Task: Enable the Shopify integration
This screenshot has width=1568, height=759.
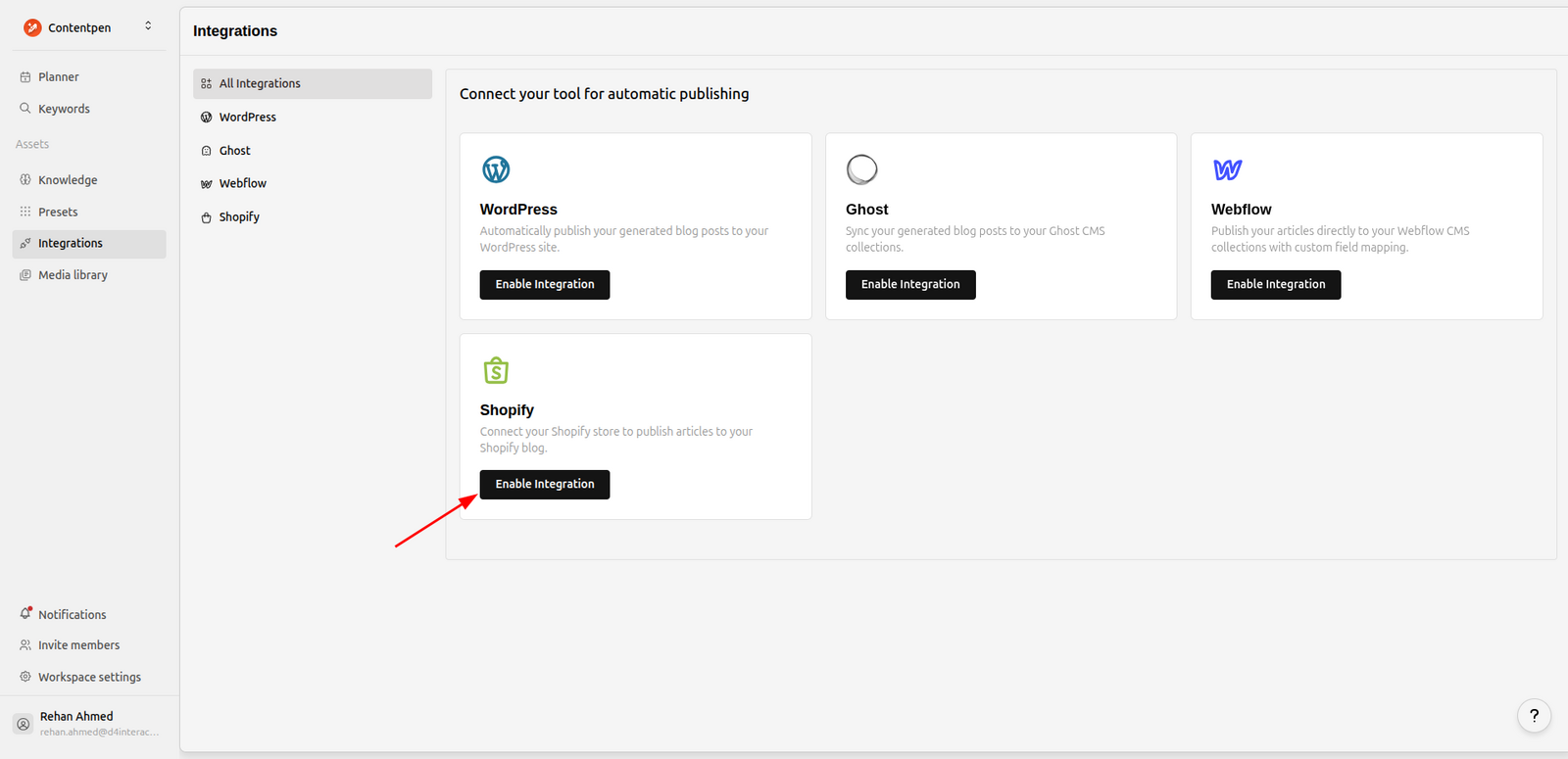Action: [x=544, y=485]
